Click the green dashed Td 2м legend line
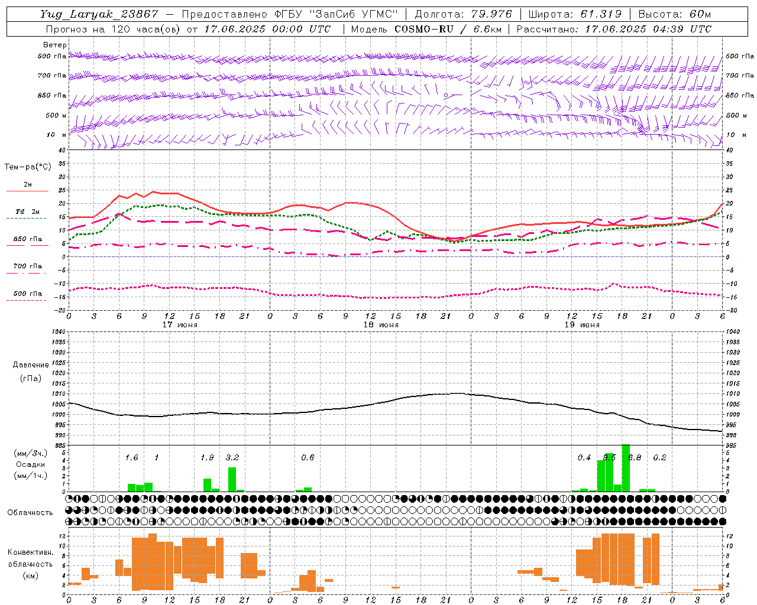Screen dimensions: 757x605 pos(26,218)
